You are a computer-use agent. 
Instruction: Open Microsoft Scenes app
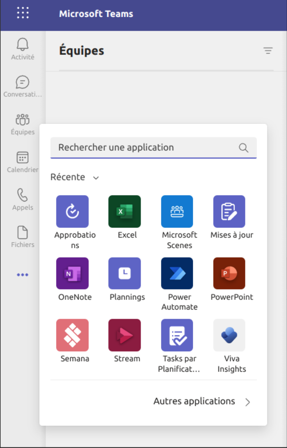click(177, 212)
